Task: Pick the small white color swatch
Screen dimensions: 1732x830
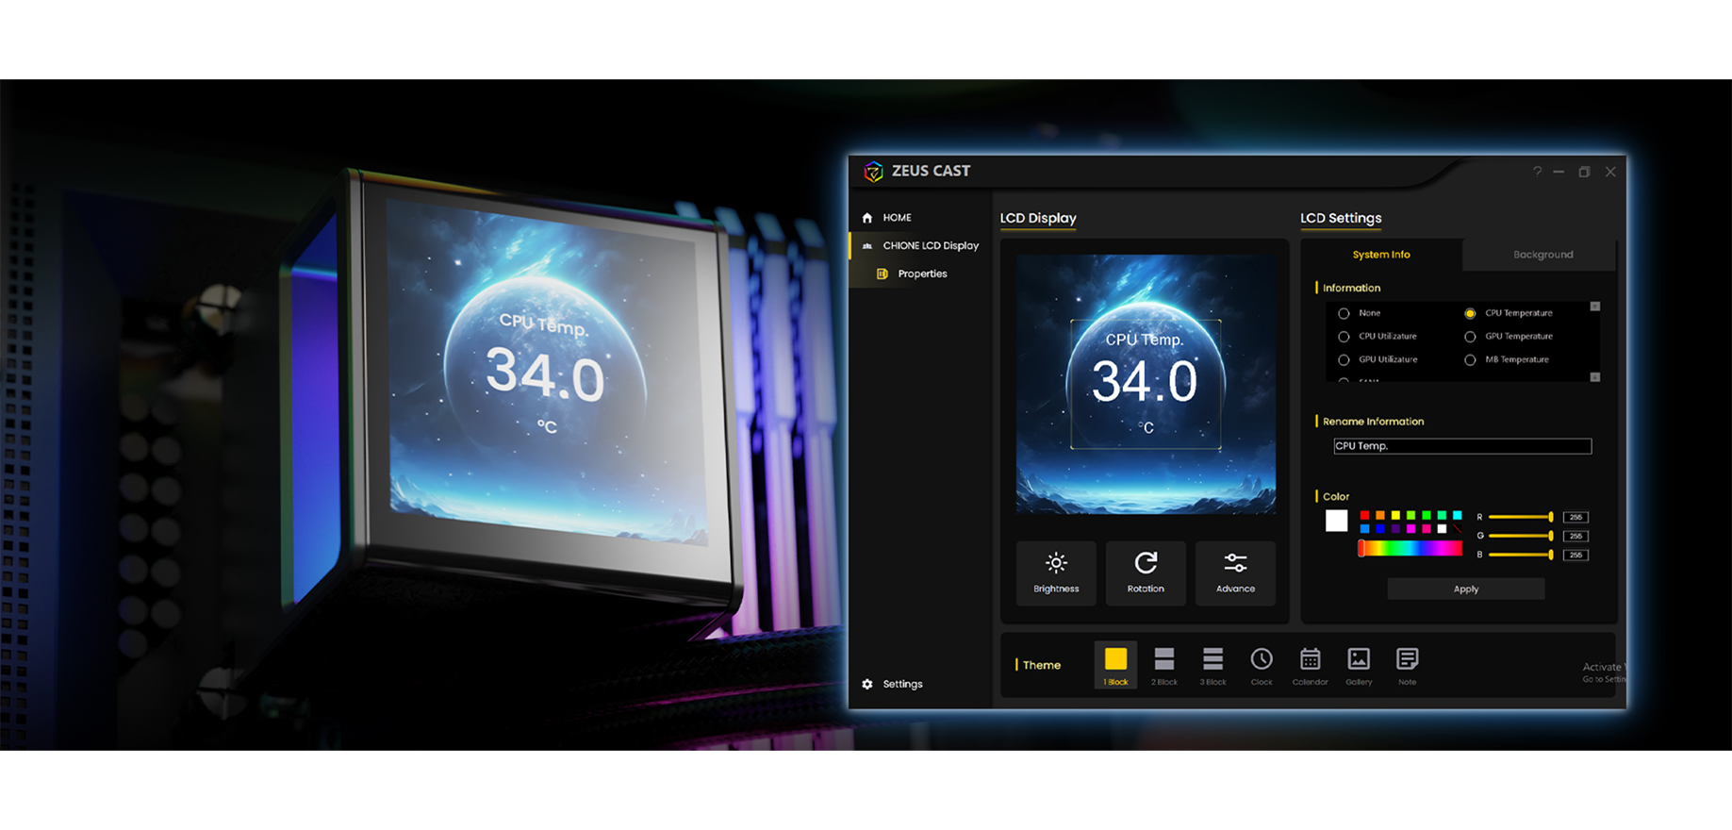Action: coord(1442,529)
